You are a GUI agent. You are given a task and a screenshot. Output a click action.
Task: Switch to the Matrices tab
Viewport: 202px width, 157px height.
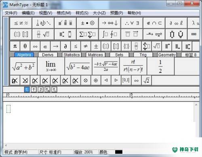click(x=95, y=55)
